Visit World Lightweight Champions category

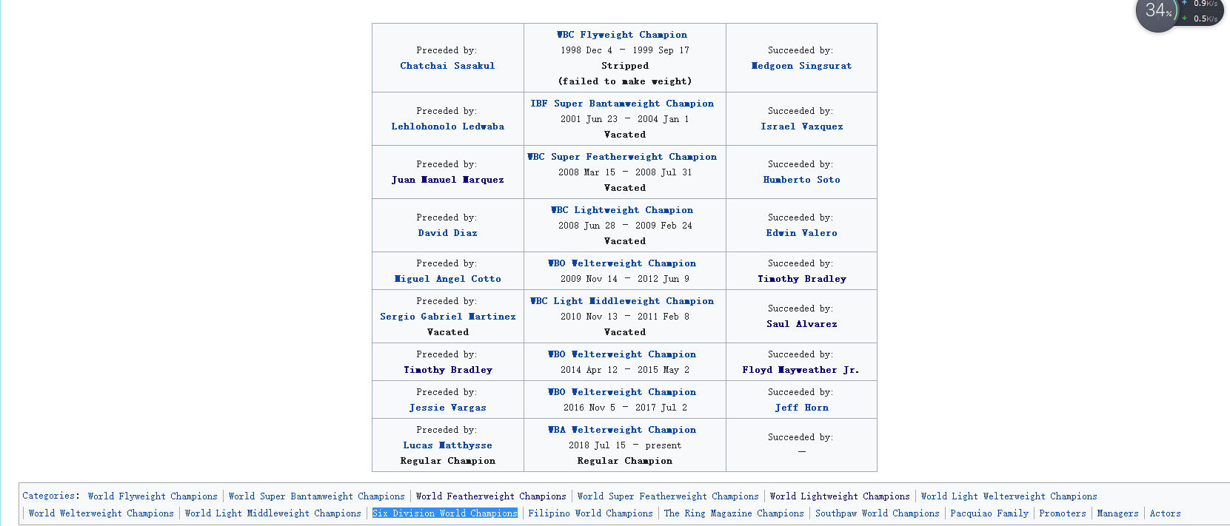click(x=840, y=496)
